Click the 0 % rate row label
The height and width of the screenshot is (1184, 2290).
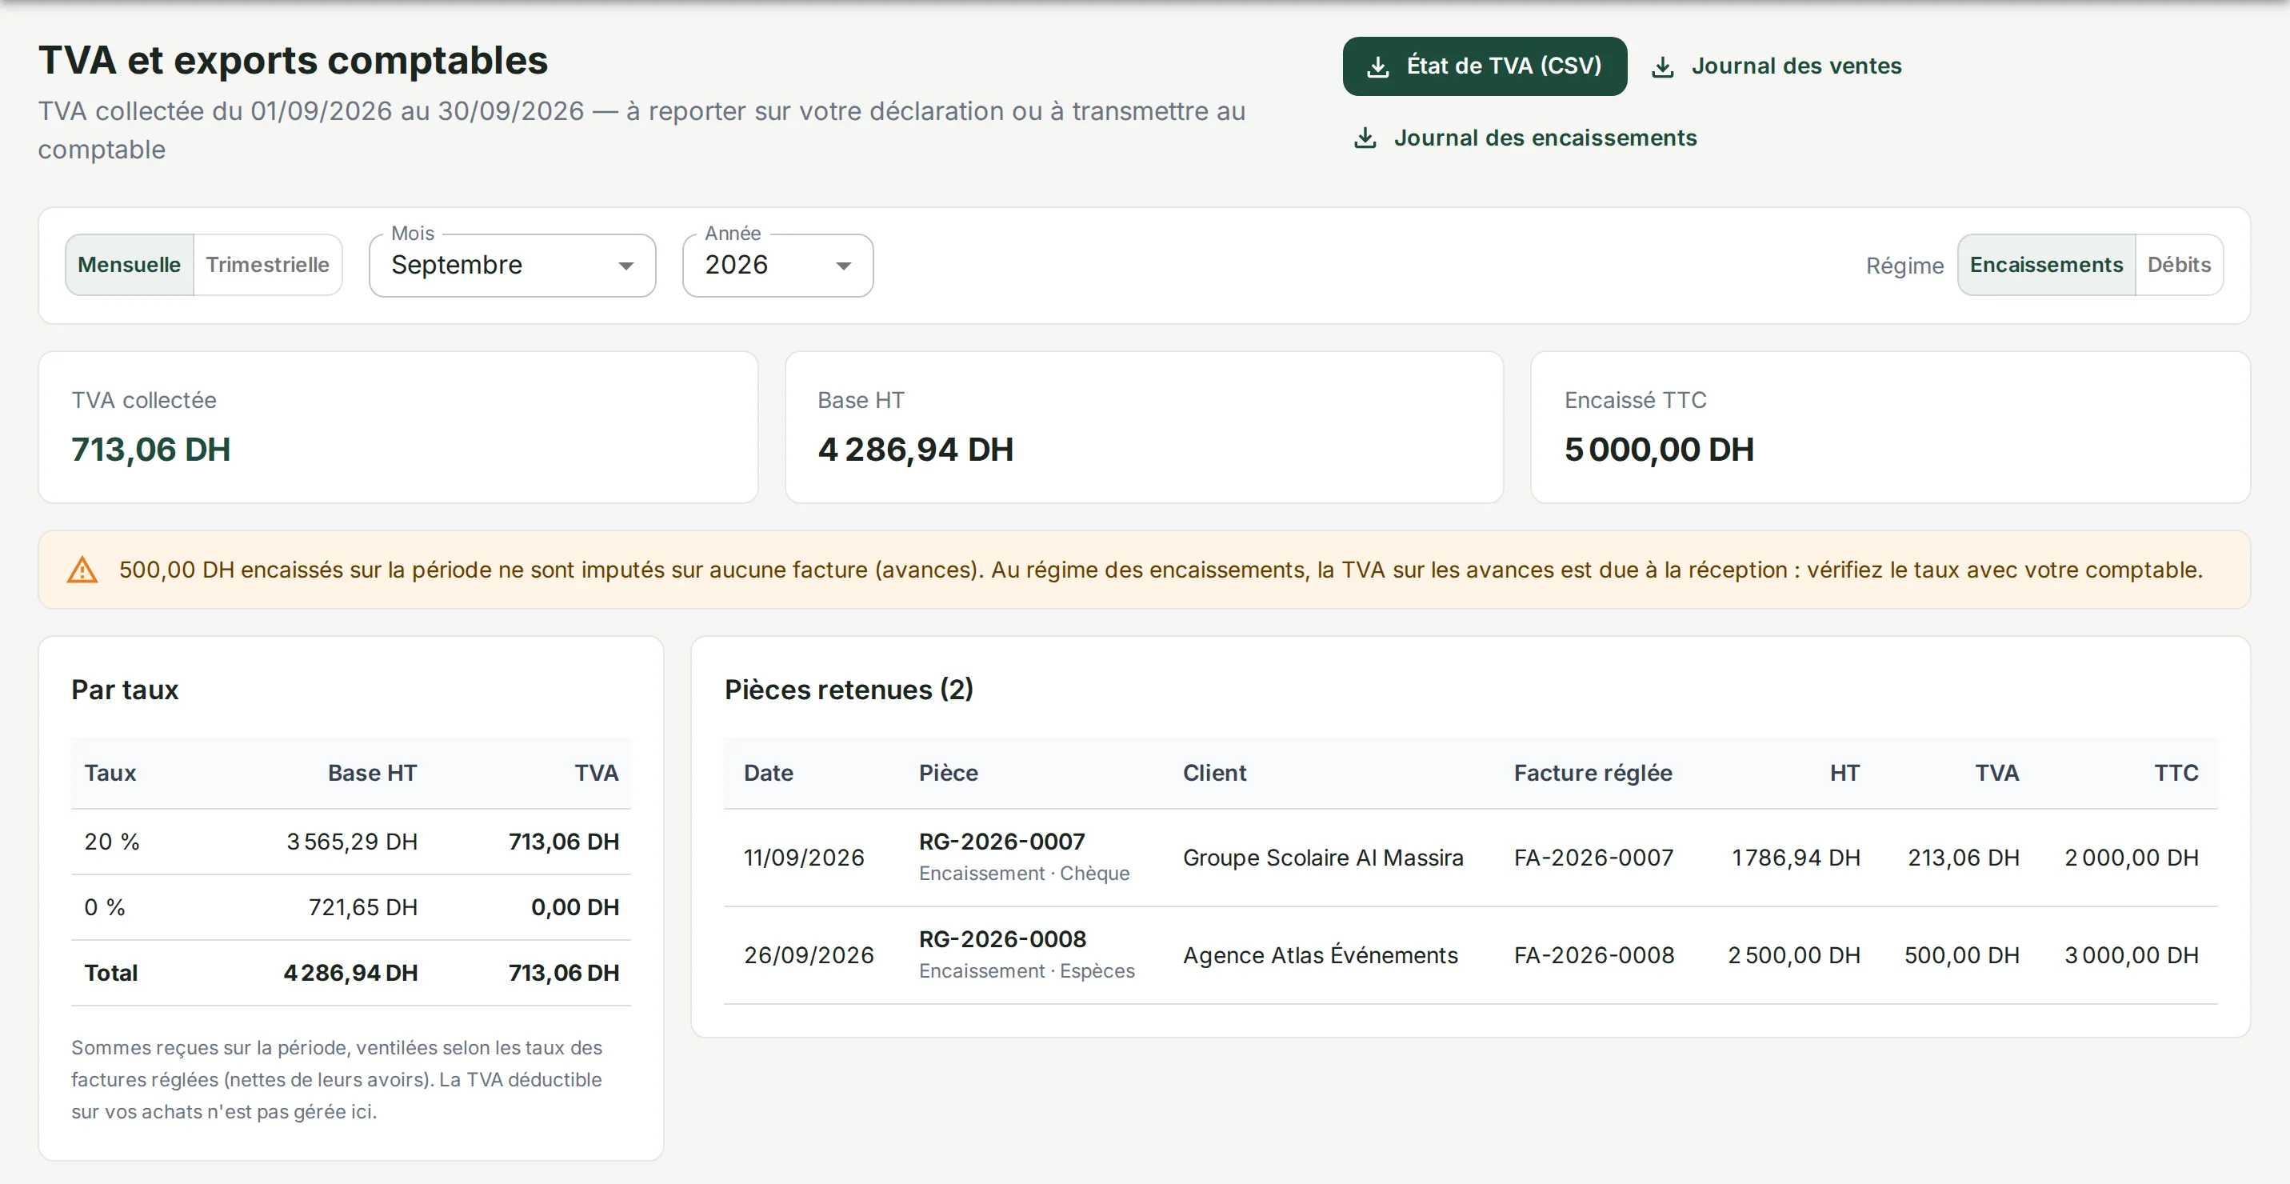105,907
